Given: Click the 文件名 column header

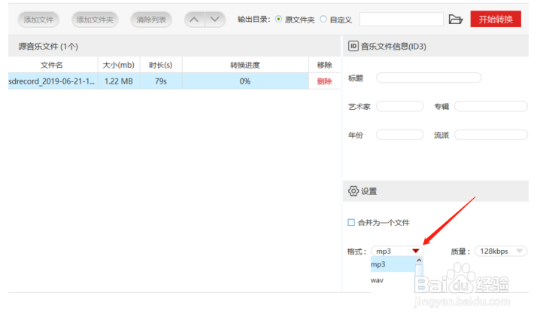Looking at the screenshot, I should pyautogui.click(x=52, y=65).
